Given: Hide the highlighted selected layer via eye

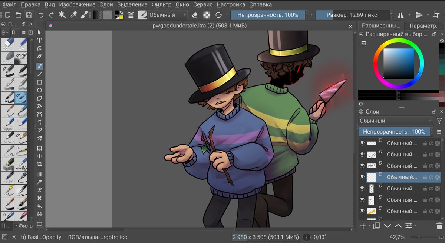Looking at the screenshot, I should 362,177.
